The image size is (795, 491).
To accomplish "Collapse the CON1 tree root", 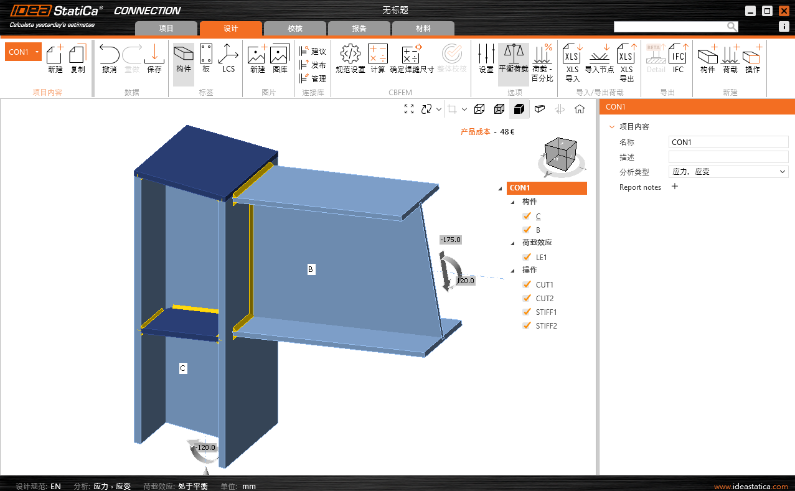I will [x=501, y=189].
